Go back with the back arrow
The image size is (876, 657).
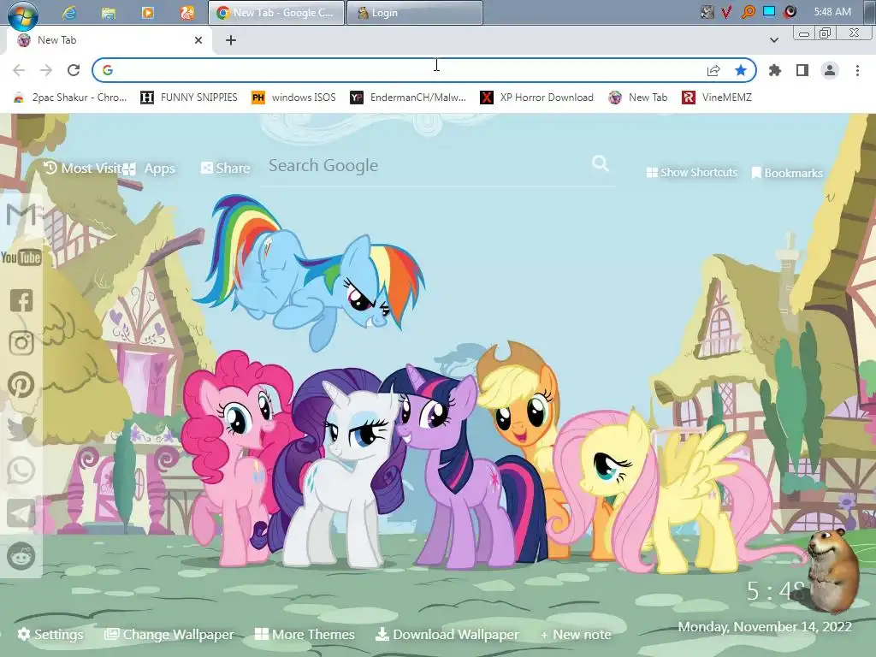coord(19,70)
